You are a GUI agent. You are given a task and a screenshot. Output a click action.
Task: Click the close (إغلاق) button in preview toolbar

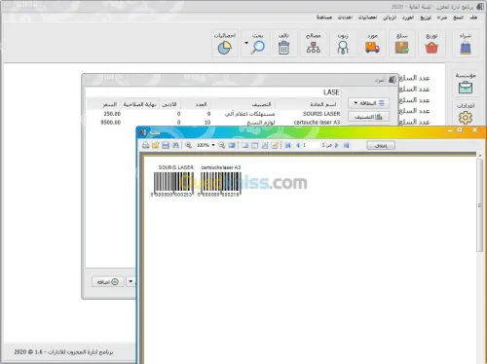click(x=381, y=145)
